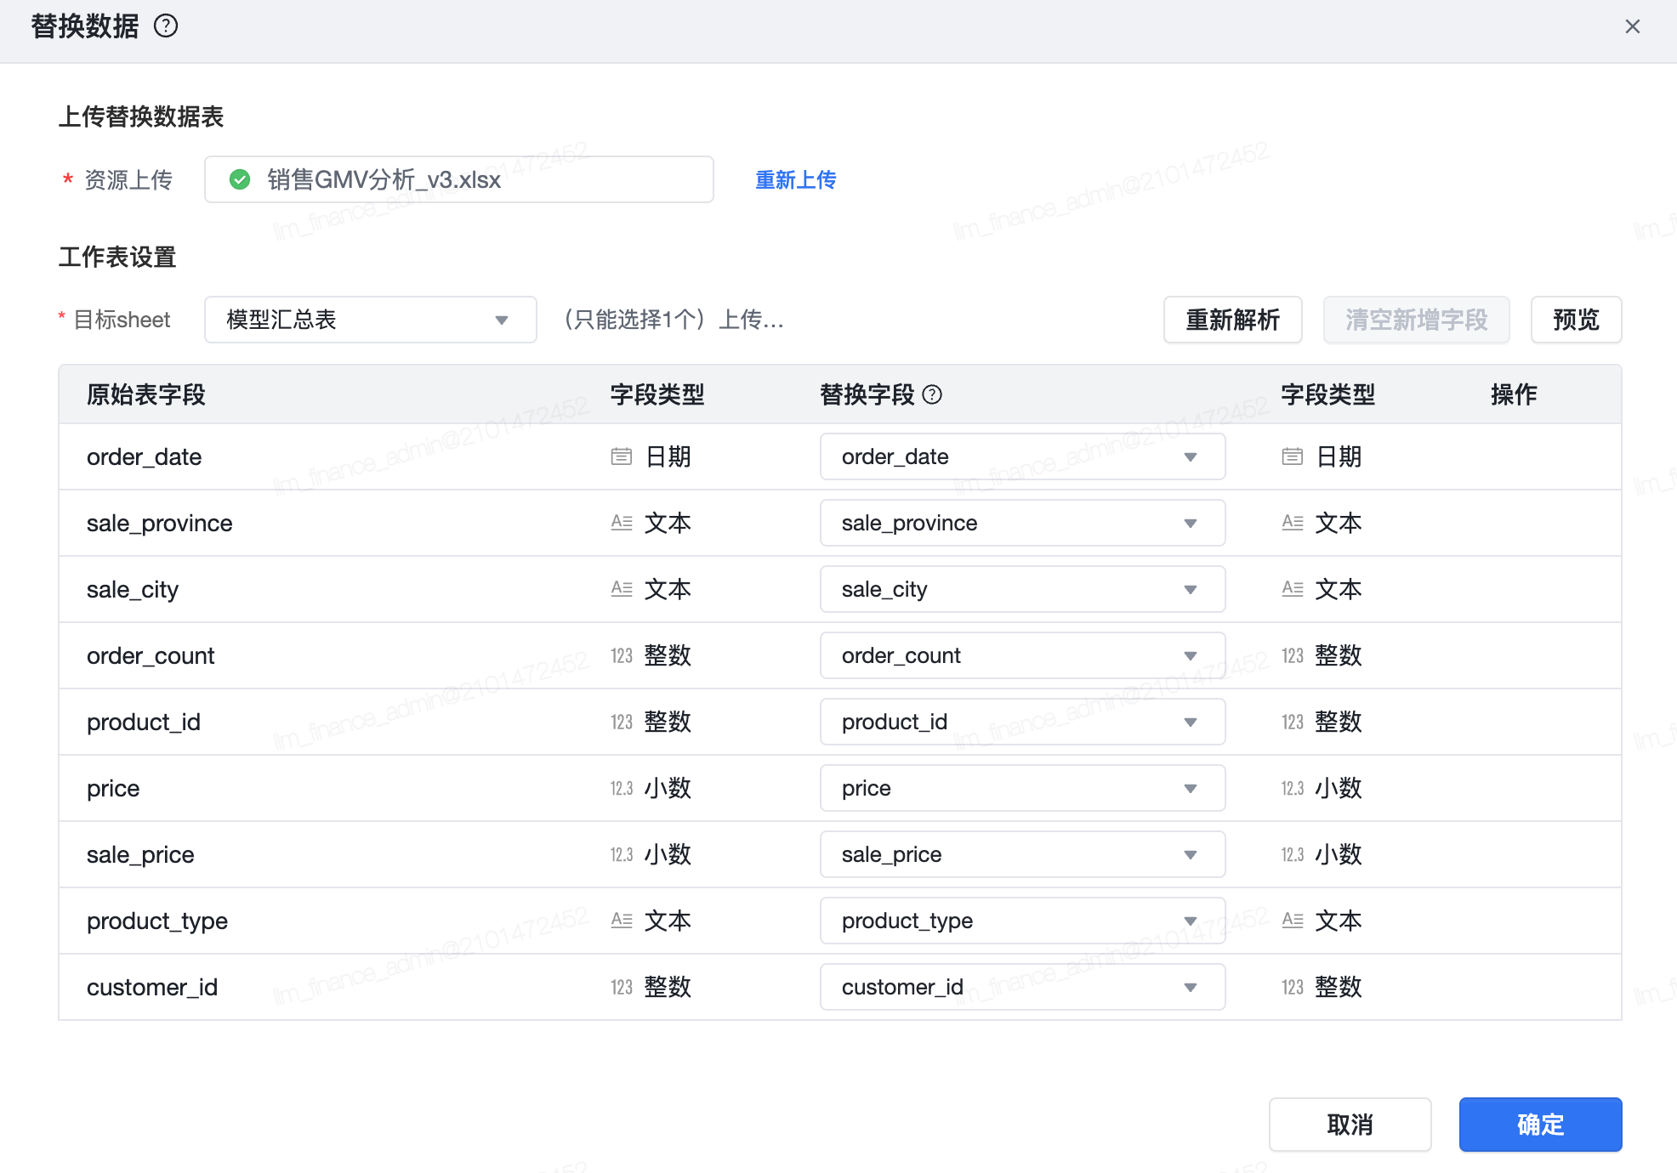The width and height of the screenshot is (1677, 1173).
Task: Click text type icon in original sale_city row
Action: (622, 589)
